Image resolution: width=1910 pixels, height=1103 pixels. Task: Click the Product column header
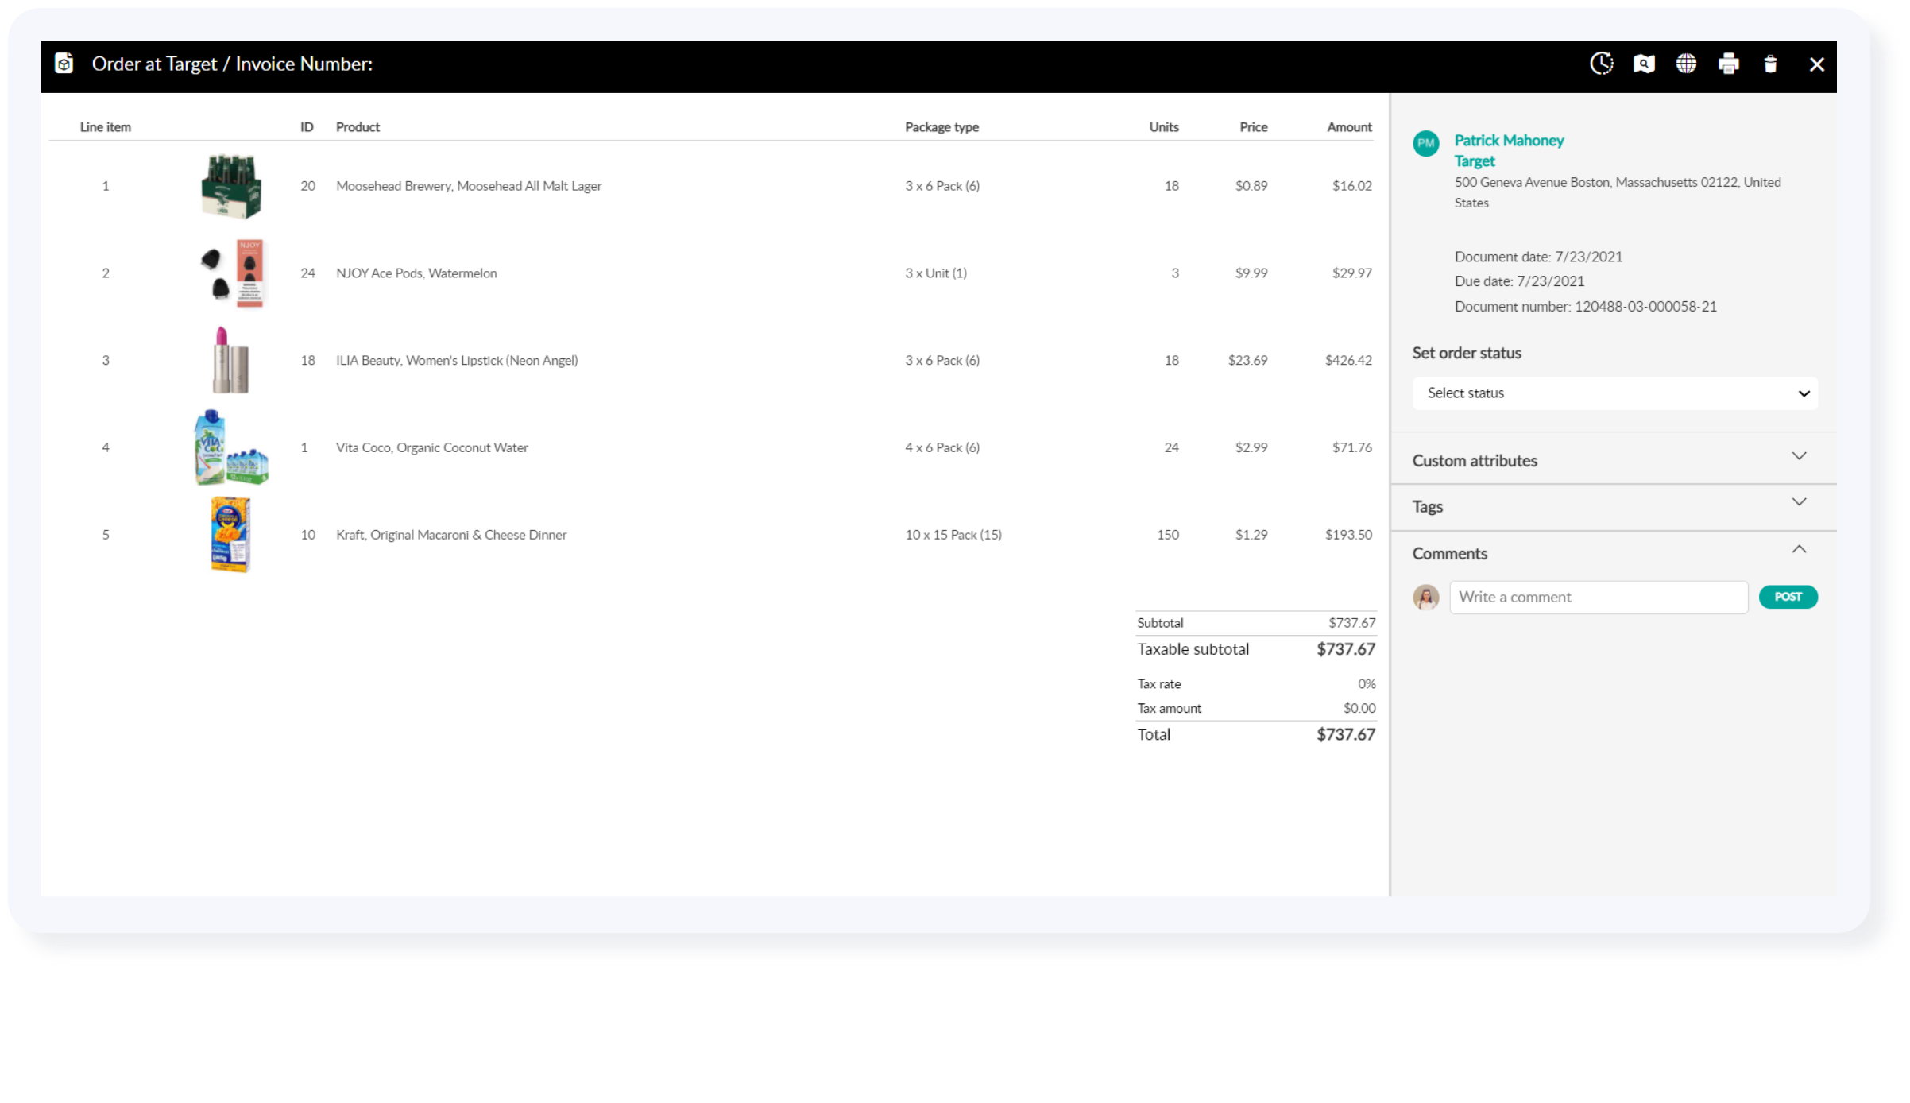click(x=358, y=127)
